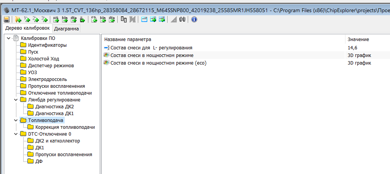390x174 pixels.
Task: Collapse the Топливоподача folder arrow
Action: 15,120
